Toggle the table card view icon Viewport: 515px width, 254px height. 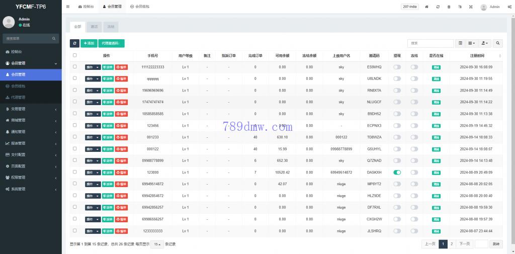click(460, 44)
